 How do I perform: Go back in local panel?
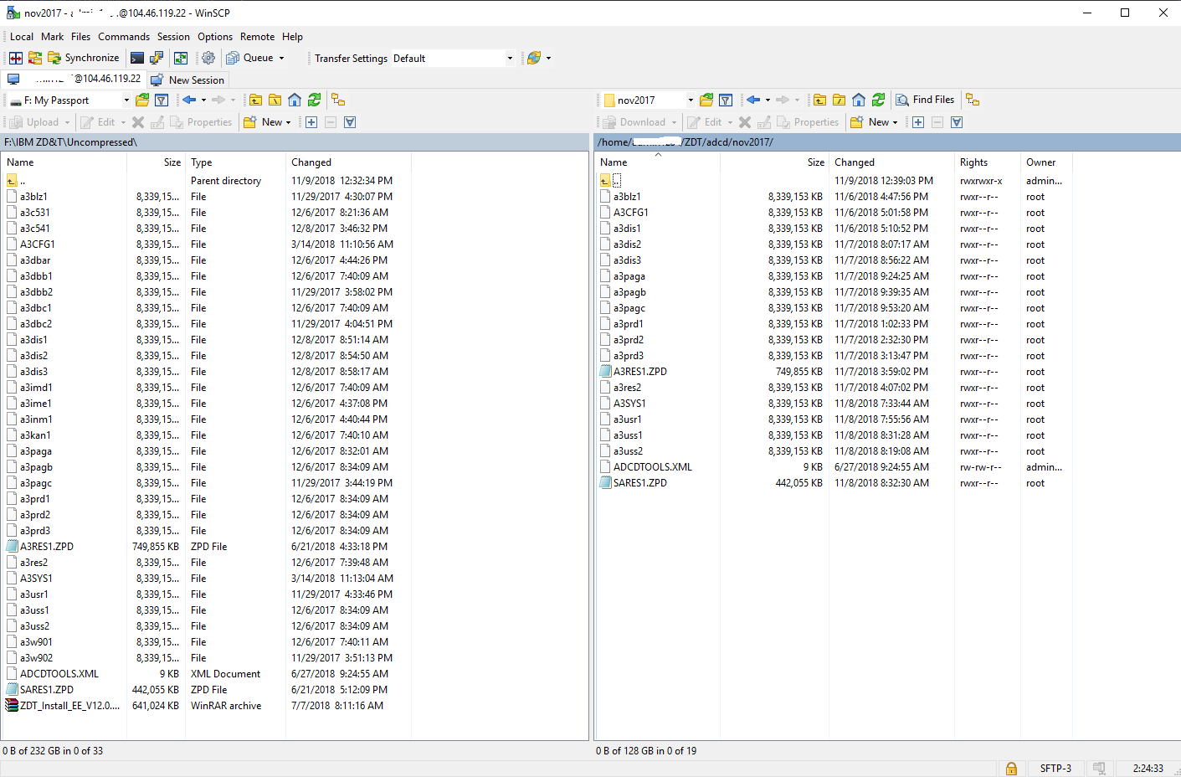point(189,100)
